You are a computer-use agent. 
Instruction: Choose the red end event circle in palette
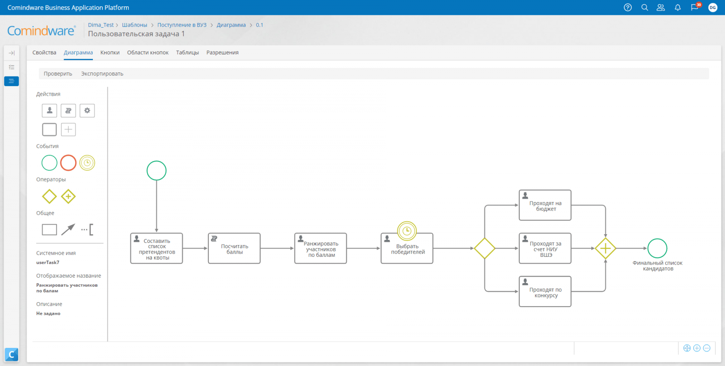click(x=68, y=163)
